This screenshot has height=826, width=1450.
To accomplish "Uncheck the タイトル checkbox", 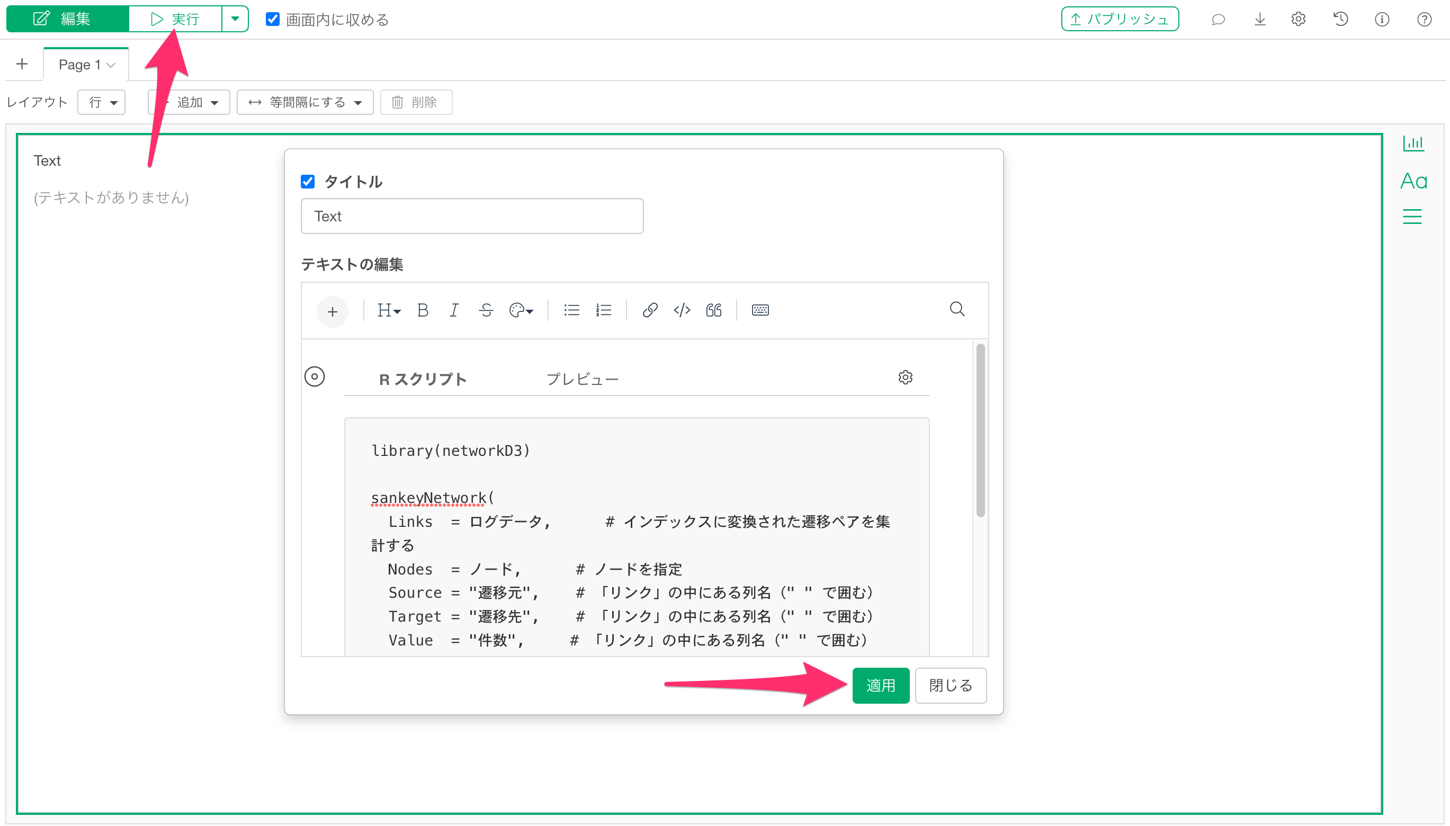I will point(308,182).
